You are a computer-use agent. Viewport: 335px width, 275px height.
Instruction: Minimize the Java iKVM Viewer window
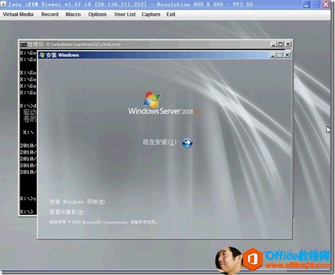click(x=306, y=5)
